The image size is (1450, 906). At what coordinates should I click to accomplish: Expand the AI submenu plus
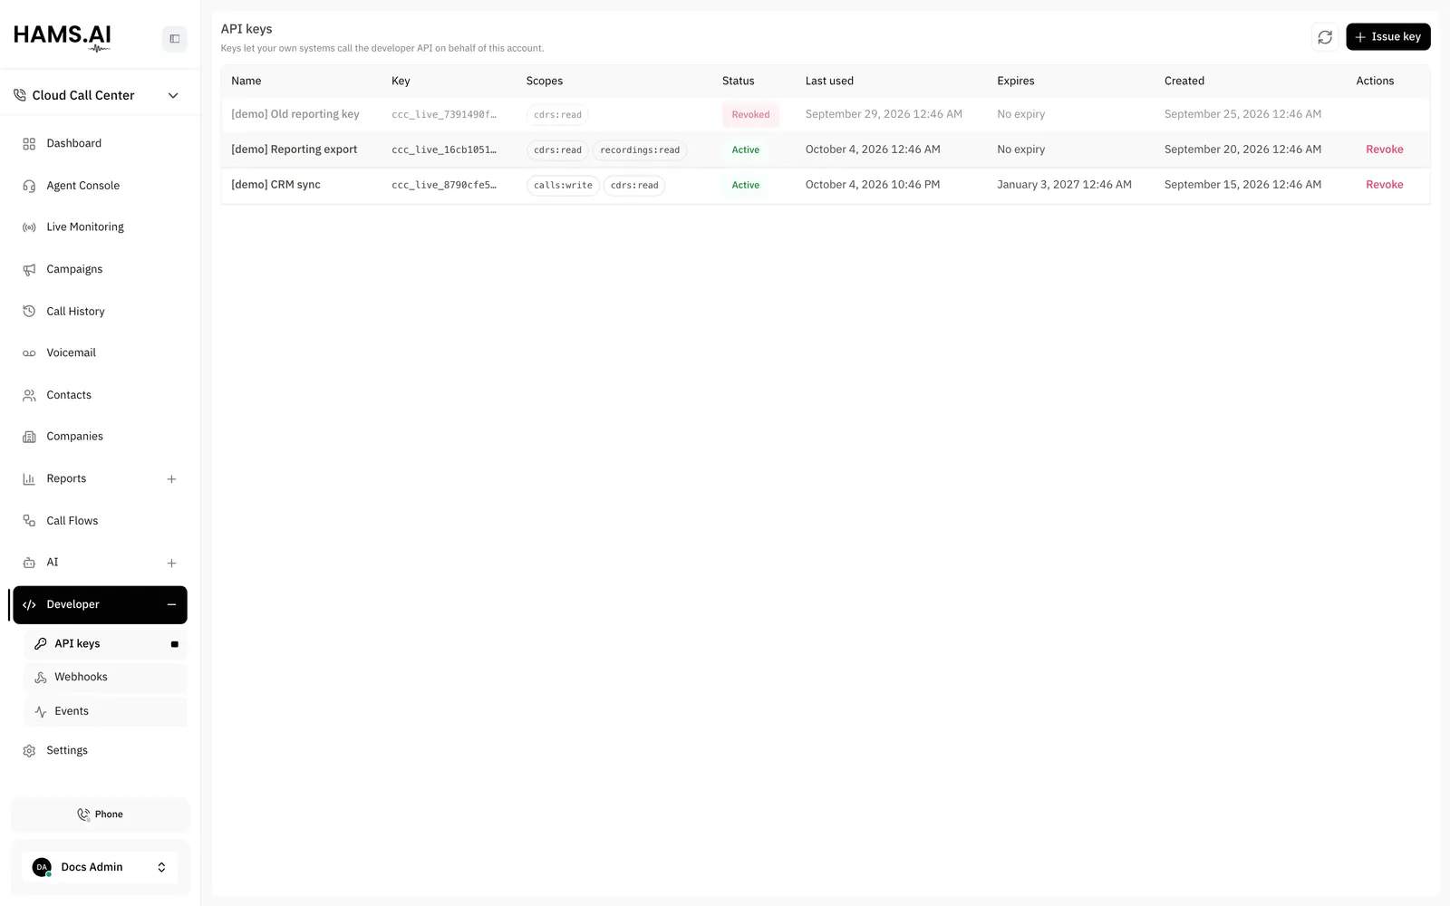pos(171,564)
